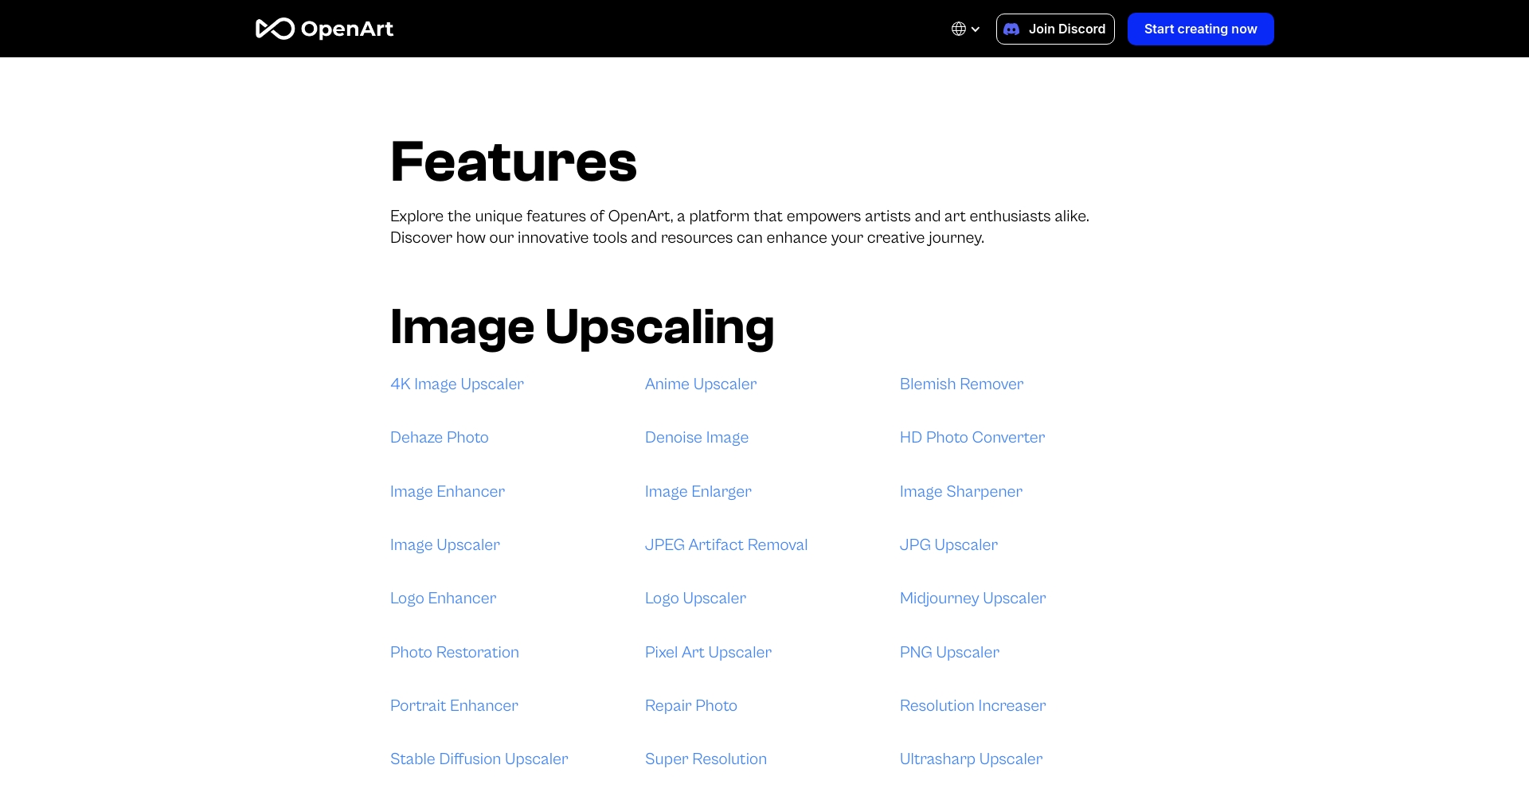Select JPEG Artifact Removal link
The image size is (1529, 796).
coord(725,544)
